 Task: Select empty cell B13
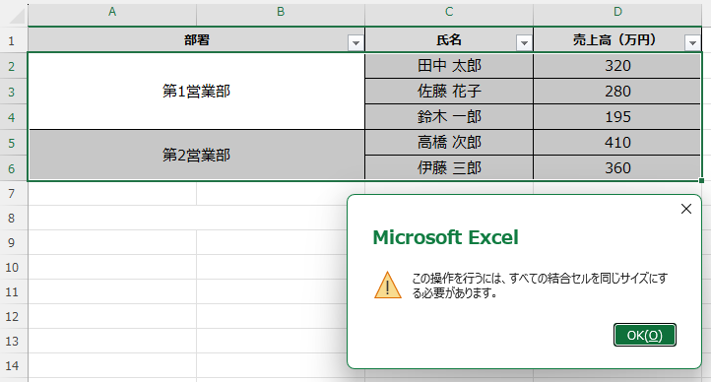272,341
